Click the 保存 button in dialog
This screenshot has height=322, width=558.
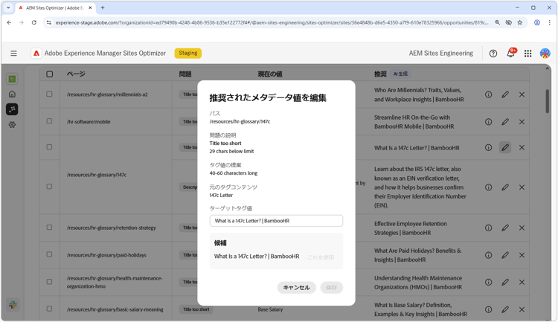[x=331, y=288]
